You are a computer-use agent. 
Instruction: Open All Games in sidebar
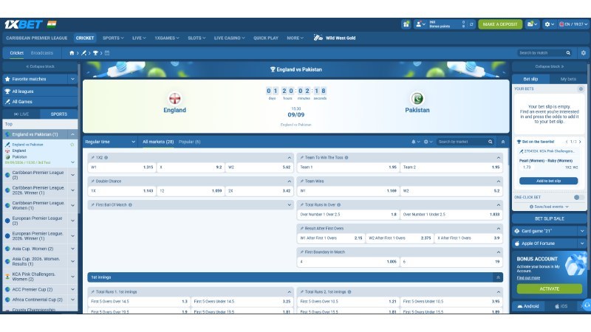(x=40, y=102)
